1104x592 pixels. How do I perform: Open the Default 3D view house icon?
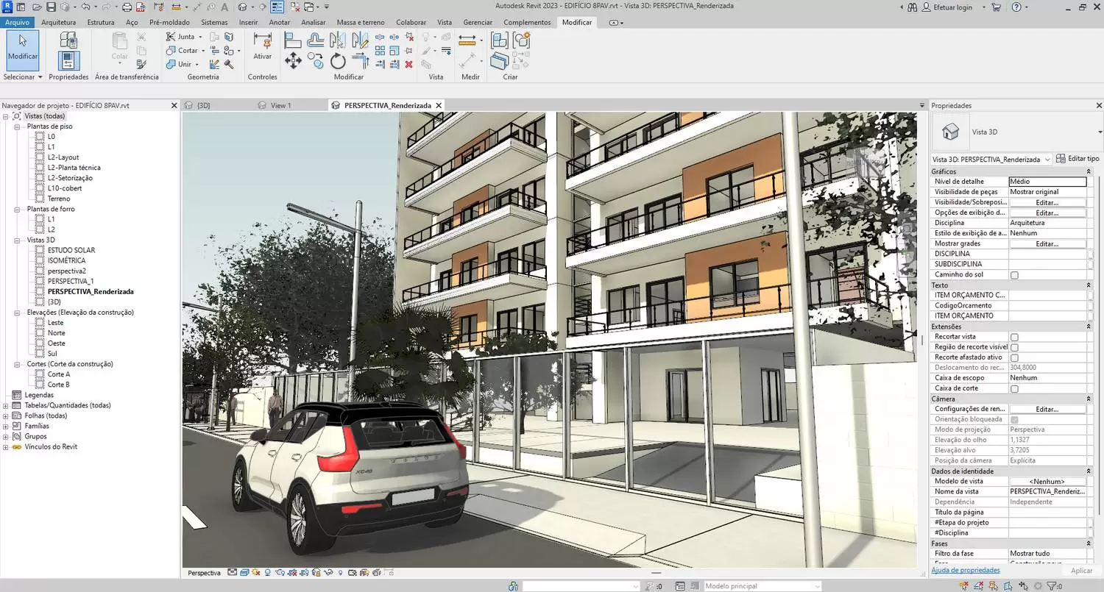242,7
